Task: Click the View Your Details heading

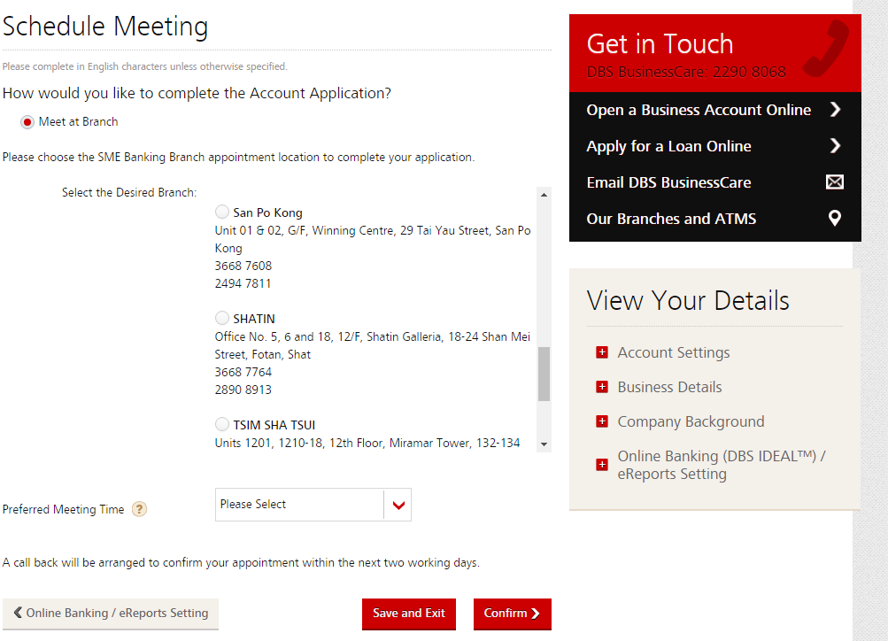Action: click(x=688, y=301)
